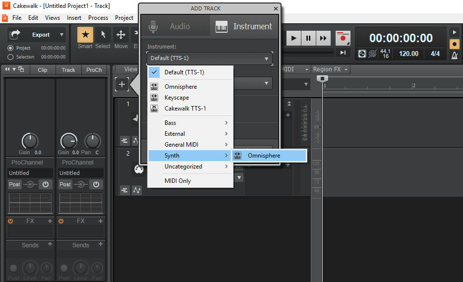Switch to the Audio tab
463x282 pixels.
pyautogui.click(x=175, y=26)
